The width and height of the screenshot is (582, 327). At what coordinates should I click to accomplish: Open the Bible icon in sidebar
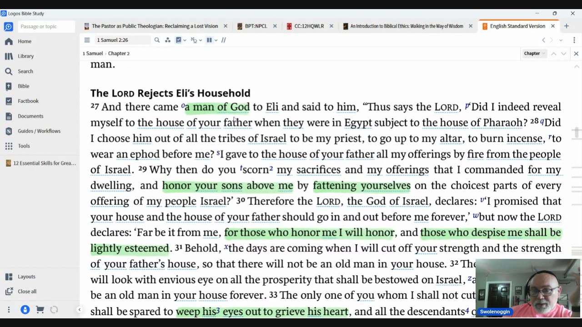click(x=9, y=86)
